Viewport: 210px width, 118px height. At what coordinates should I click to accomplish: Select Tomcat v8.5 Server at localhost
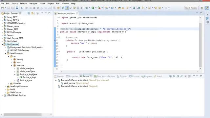click(x=74, y=86)
